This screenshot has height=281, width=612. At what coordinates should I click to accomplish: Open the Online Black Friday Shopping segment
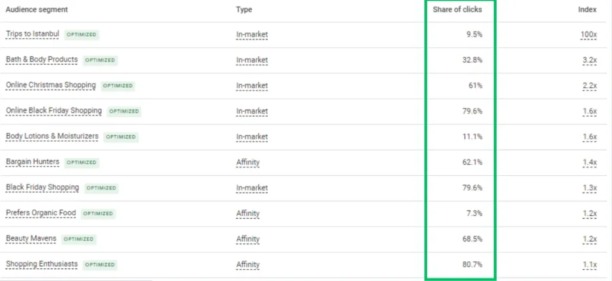tap(54, 111)
